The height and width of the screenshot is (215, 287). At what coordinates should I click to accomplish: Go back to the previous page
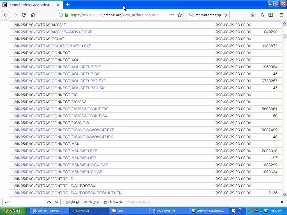6,15
